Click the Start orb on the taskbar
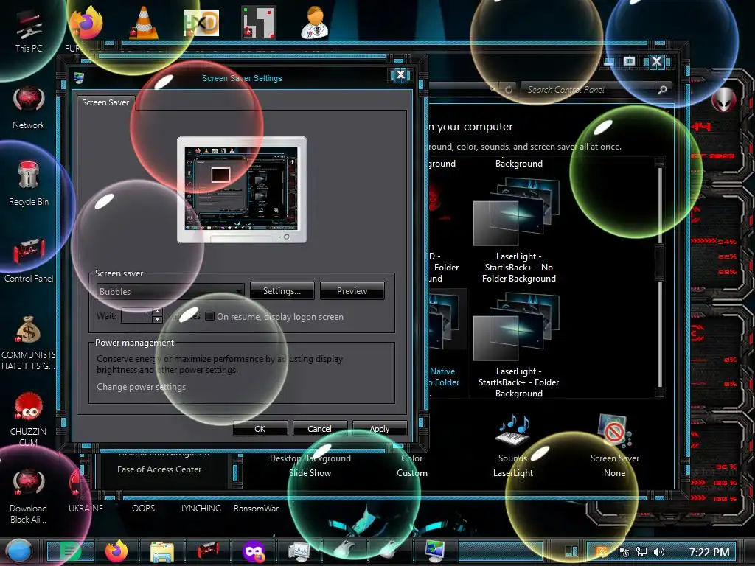 pyautogui.click(x=18, y=551)
